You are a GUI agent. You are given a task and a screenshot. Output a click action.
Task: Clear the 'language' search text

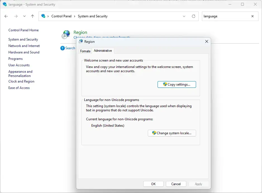click(x=253, y=16)
